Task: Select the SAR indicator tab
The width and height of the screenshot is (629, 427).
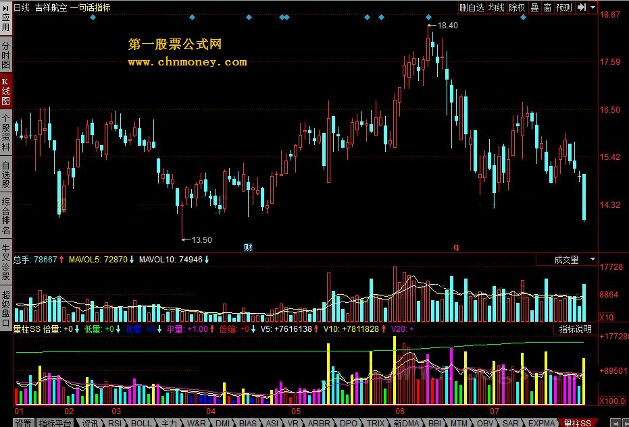Action: coord(511,423)
